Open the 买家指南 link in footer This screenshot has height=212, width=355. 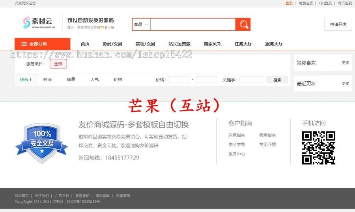point(236,135)
